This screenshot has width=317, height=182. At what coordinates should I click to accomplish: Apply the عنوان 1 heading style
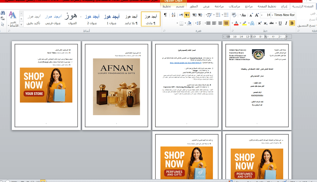pos(112,19)
